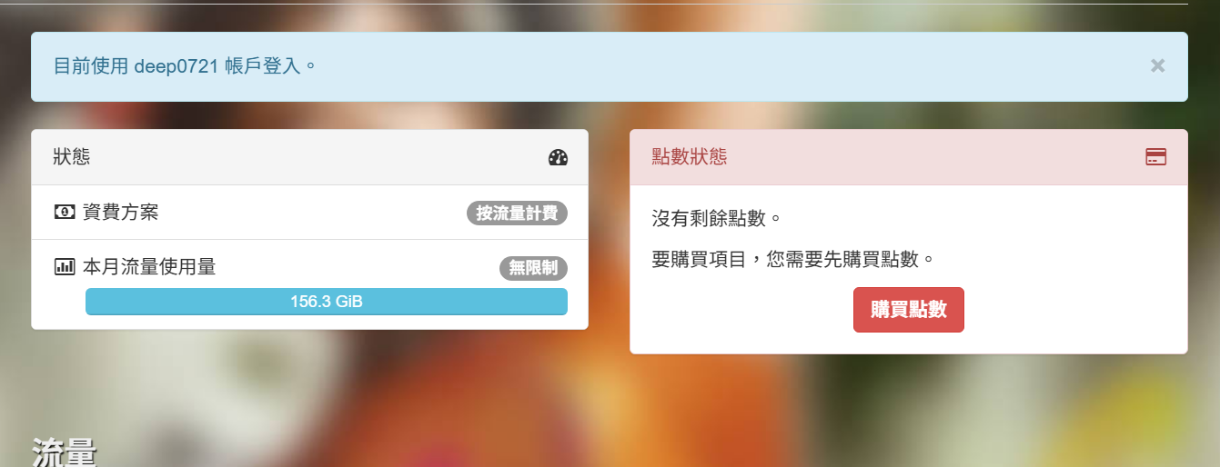The image size is (1220, 467).
Task: Click the 按流量計費 badge
Action: (x=517, y=214)
